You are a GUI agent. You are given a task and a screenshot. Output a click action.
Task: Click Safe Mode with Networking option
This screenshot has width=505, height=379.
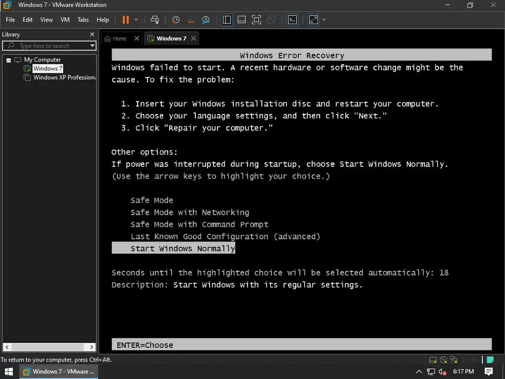point(190,212)
